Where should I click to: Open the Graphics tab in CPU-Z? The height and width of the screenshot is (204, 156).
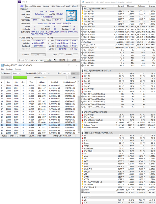coord(61,6)
